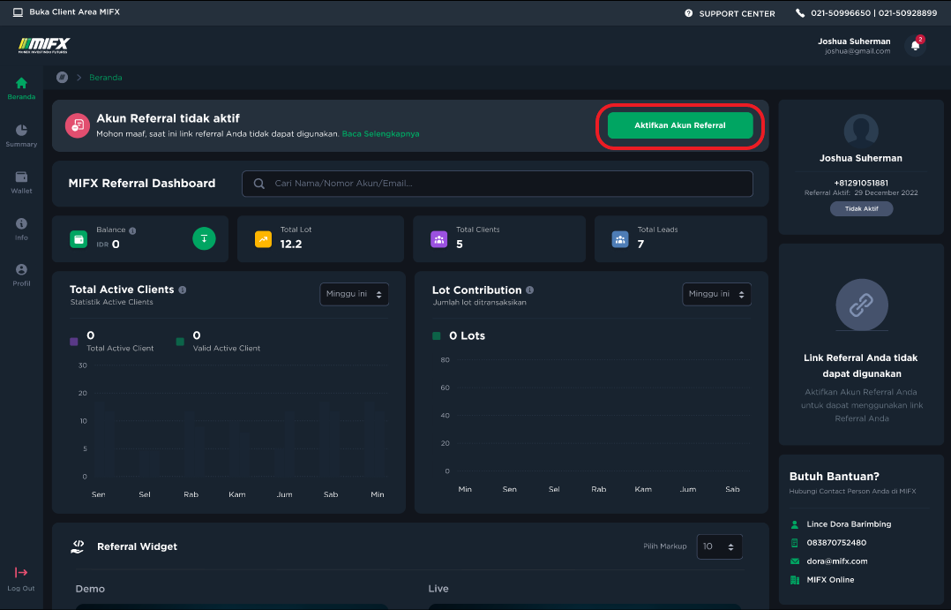This screenshot has height=610, width=951.
Task: Open the Profil sidebar item
Action: tap(21, 275)
